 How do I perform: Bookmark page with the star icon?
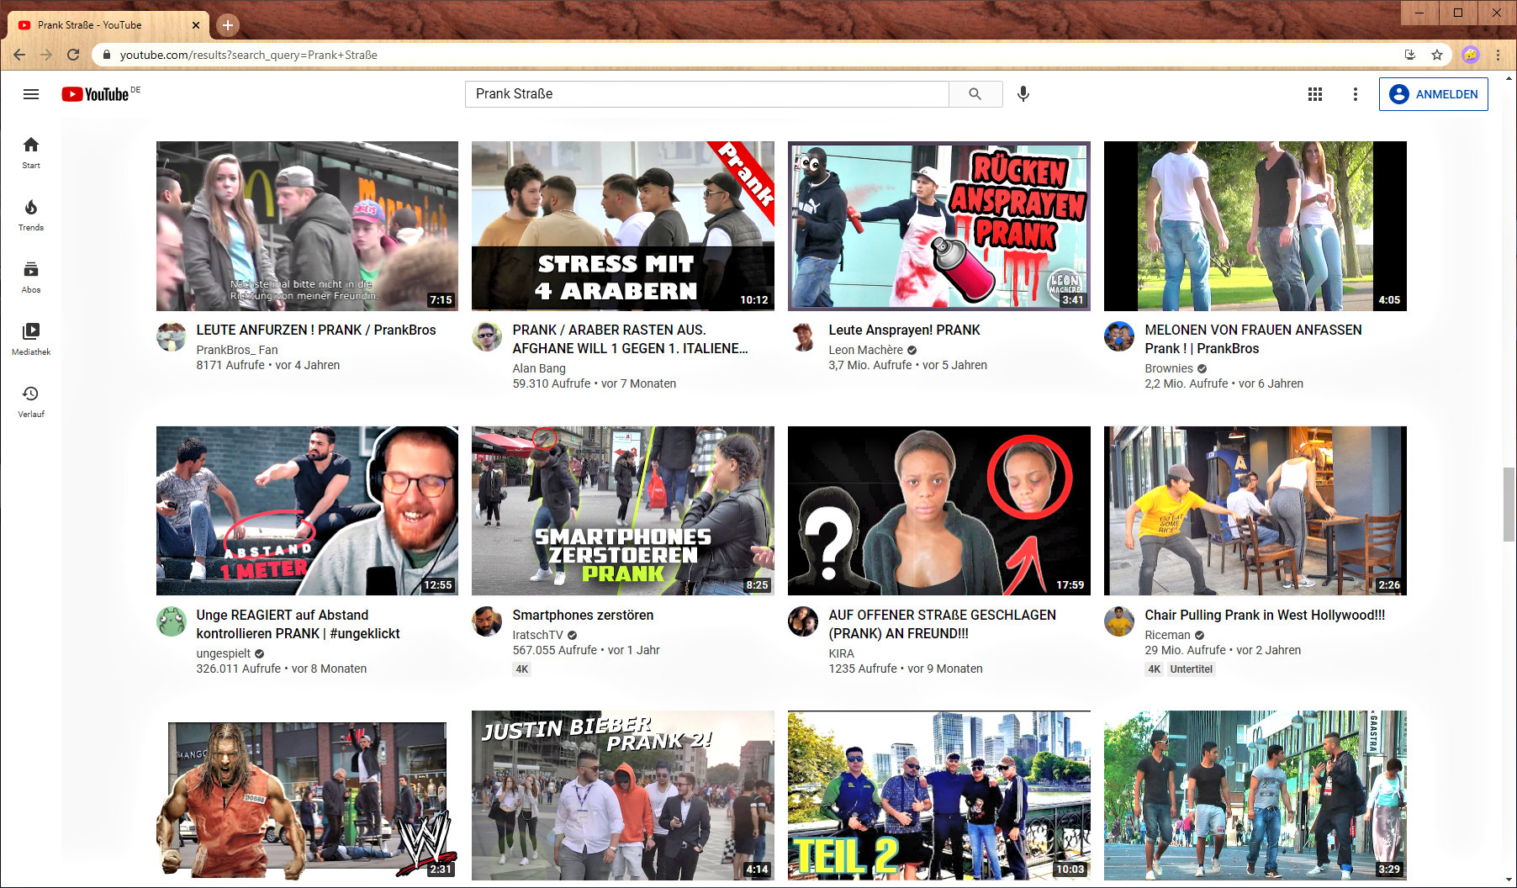[1437, 55]
